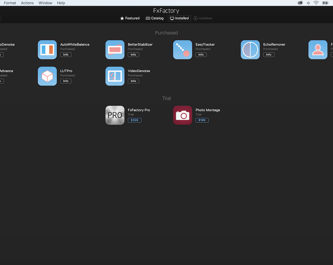The width and height of the screenshot is (333, 265).
Task: Switch to the Catalog tab
Action: pyautogui.click(x=155, y=18)
